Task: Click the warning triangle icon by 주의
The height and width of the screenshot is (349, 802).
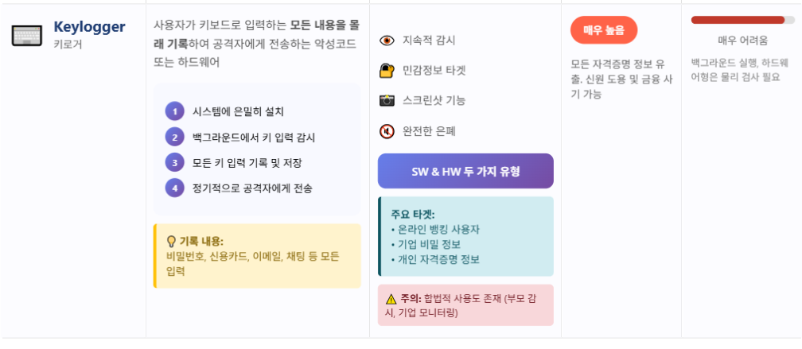Action: [391, 299]
